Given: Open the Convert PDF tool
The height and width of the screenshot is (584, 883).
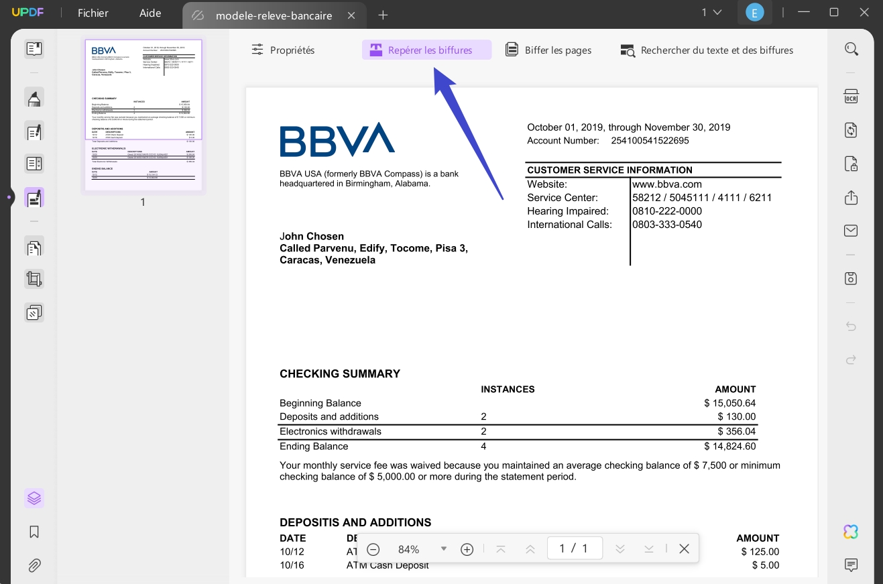Looking at the screenshot, I should click(851, 130).
